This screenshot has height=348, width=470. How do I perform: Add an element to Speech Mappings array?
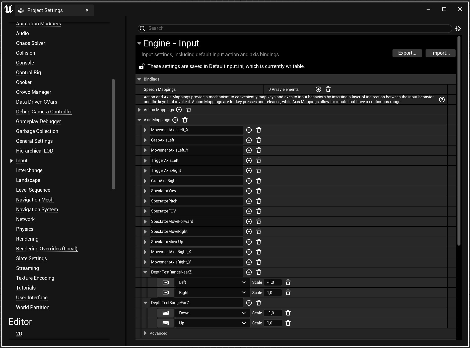318,89
